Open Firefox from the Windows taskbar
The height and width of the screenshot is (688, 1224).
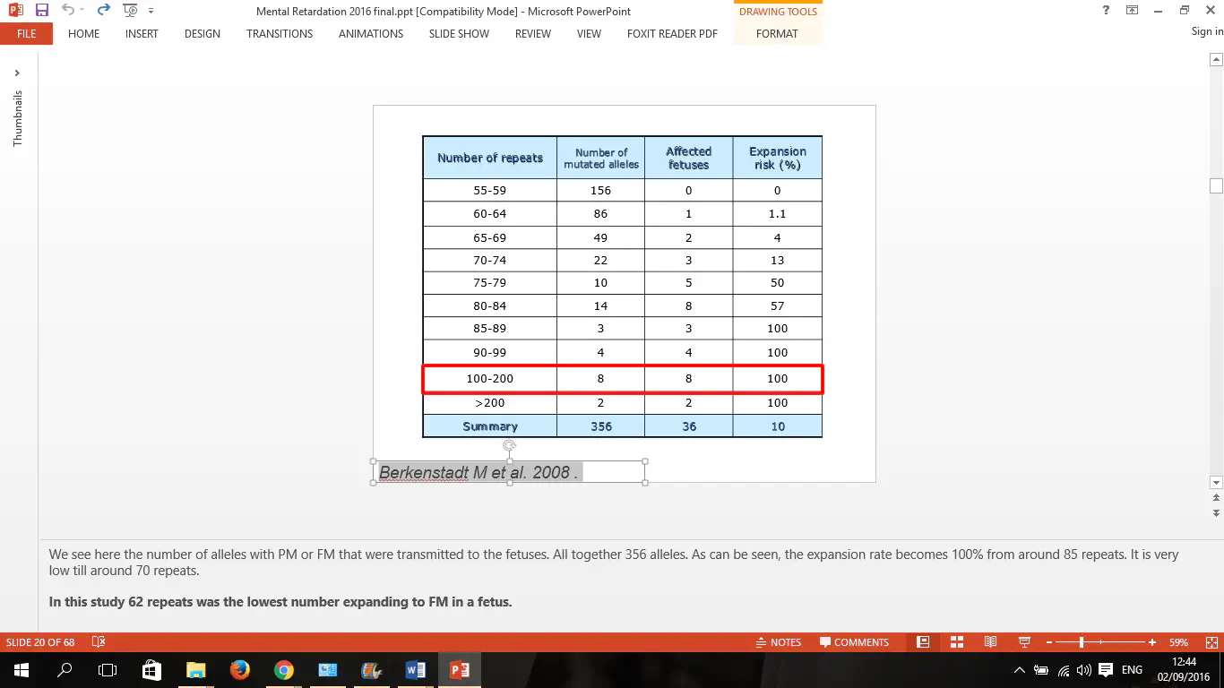(238, 670)
